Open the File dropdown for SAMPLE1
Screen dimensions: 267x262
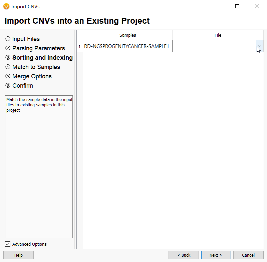coord(259,46)
